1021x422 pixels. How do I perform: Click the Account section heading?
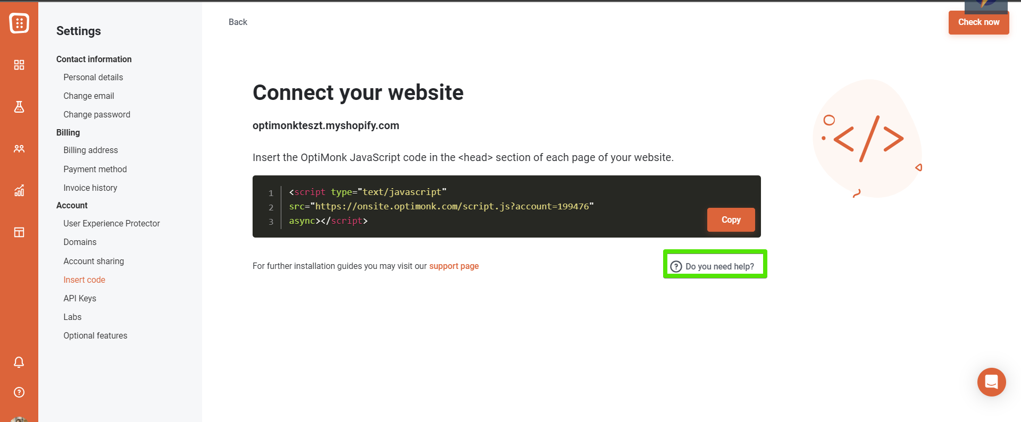tap(72, 205)
